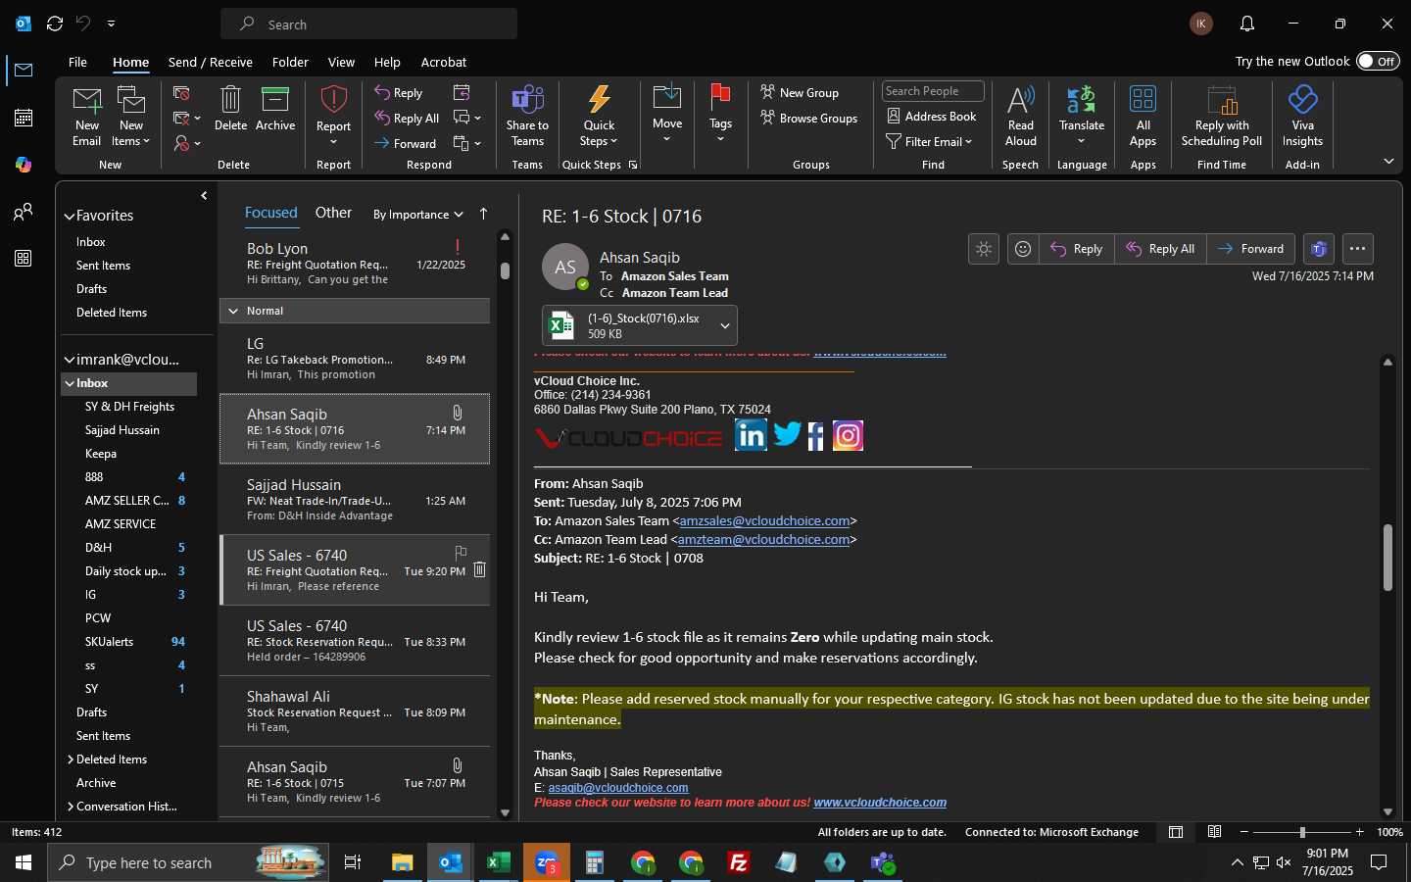
Task: Expand the Deleted Items subfolder tree
Action: [x=71, y=759]
